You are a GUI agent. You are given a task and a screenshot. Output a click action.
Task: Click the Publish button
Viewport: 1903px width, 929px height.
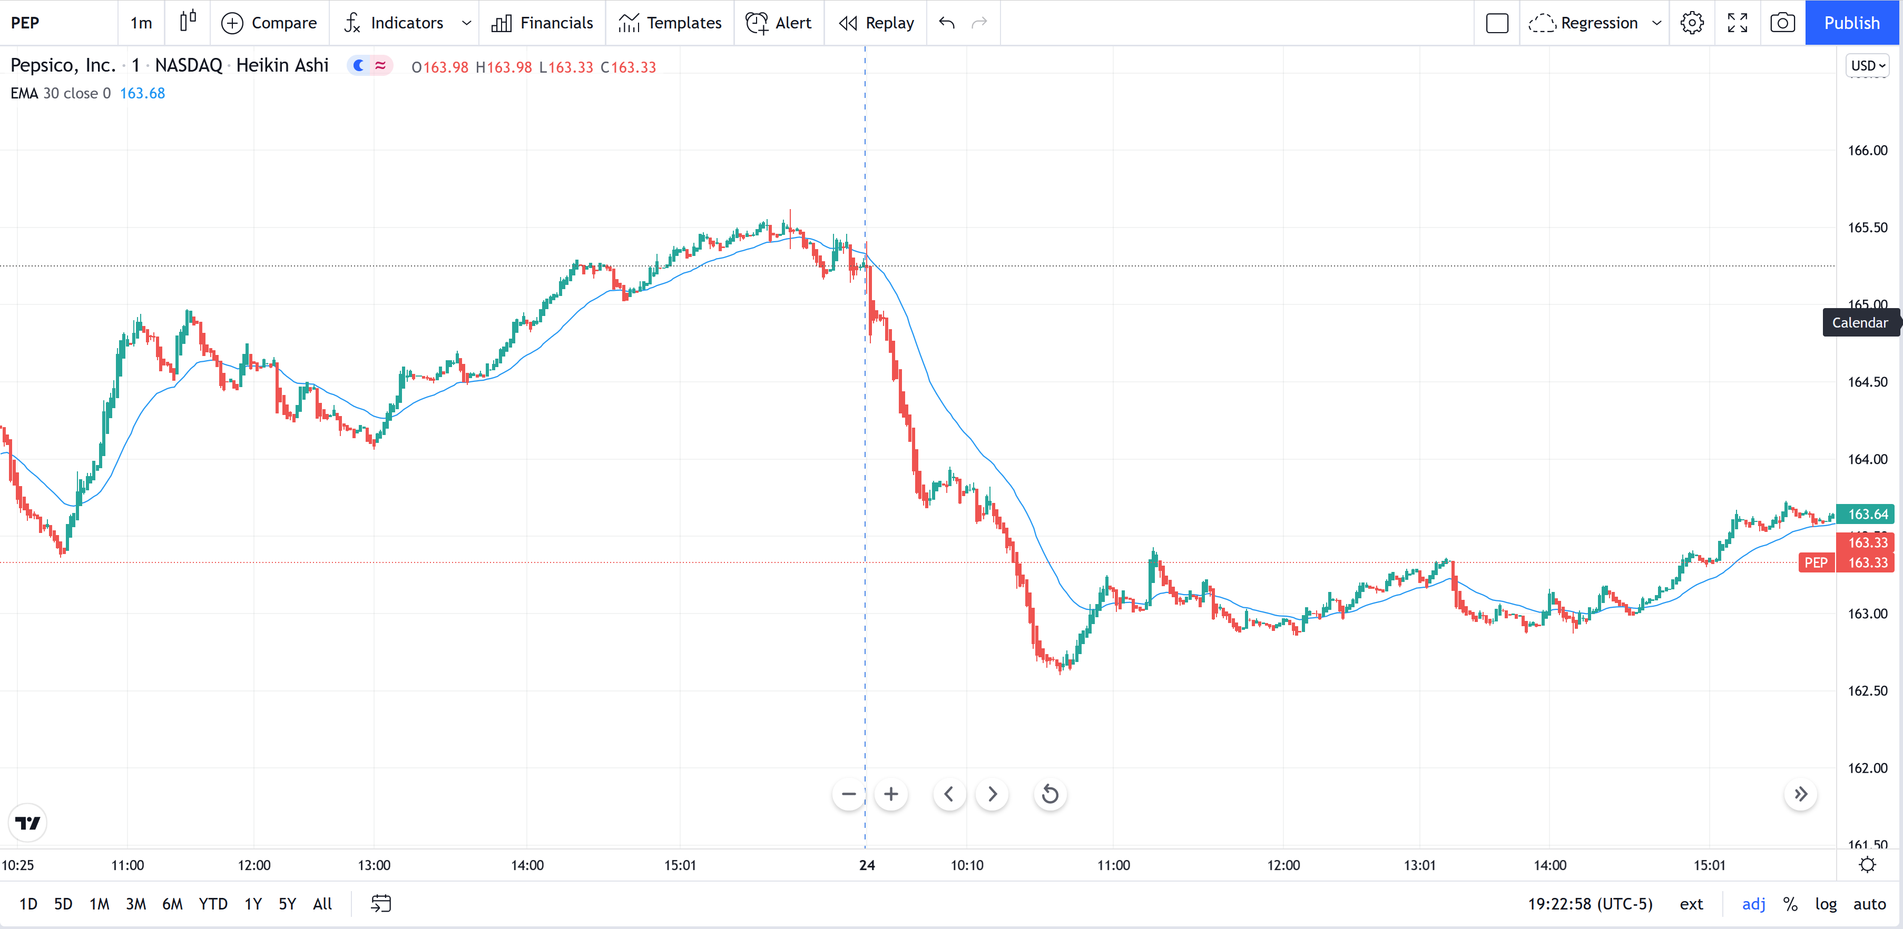1851,23
